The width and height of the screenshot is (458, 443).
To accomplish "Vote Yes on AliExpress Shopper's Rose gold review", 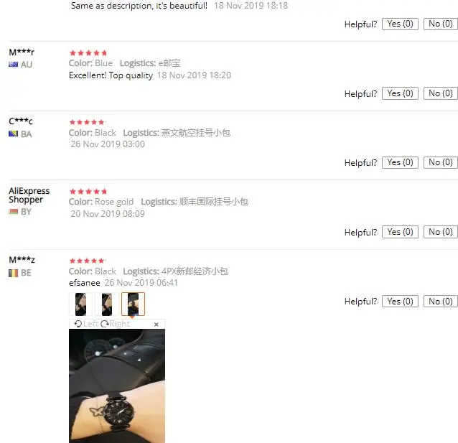I will 400,232.
